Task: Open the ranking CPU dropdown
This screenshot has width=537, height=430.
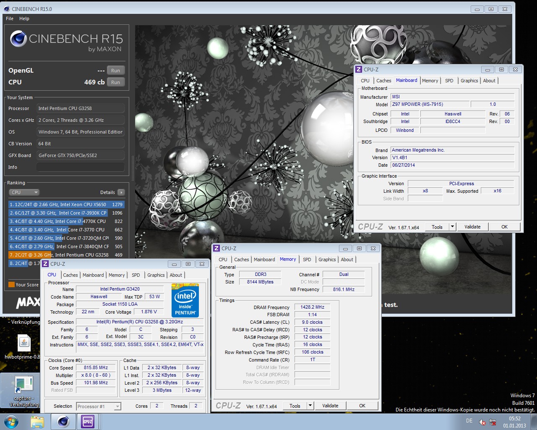Action: [x=24, y=192]
